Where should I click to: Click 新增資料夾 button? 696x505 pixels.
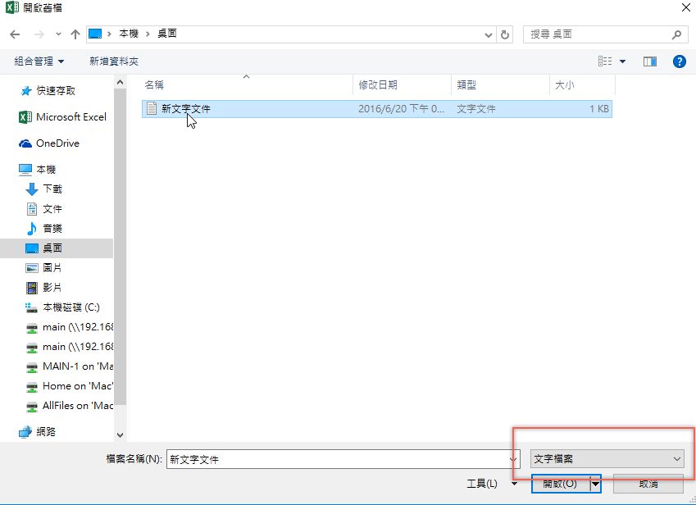114,61
